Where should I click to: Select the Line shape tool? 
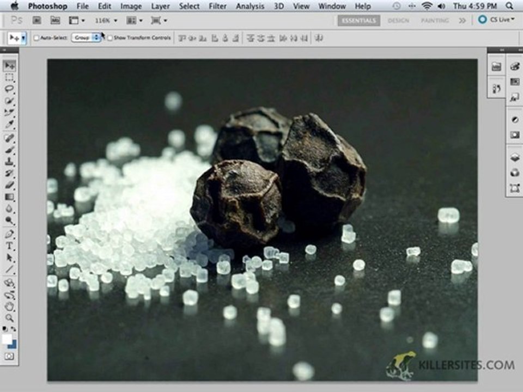[9, 269]
